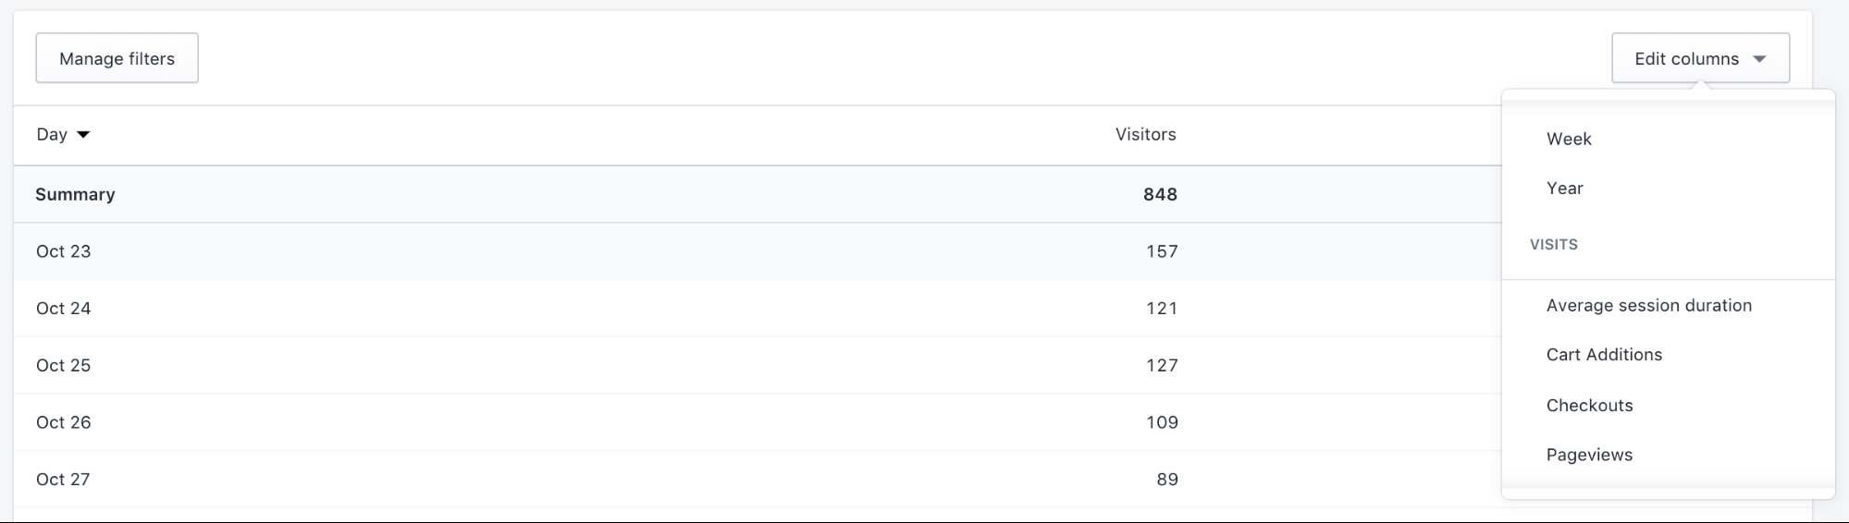The height and width of the screenshot is (523, 1849).
Task: Pick Pageviews in the Edit columns list
Action: click(1589, 455)
